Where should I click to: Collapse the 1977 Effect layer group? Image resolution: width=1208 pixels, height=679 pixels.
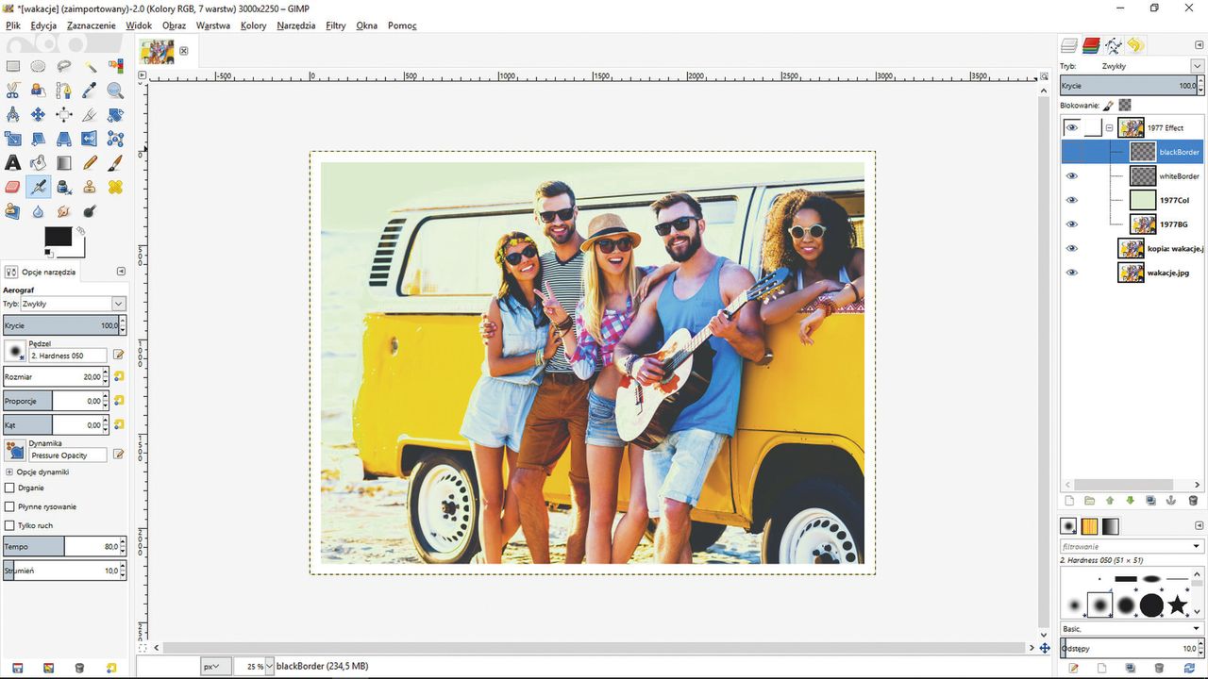tap(1110, 127)
